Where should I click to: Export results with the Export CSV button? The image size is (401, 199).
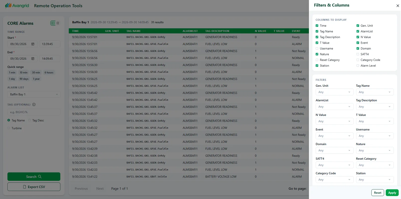coord(34,187)
